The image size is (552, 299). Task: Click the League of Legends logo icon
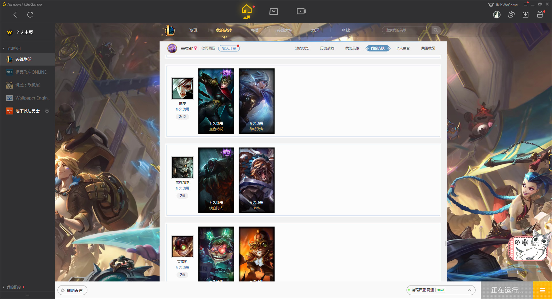pyautogui.click(x=170, y=30)
